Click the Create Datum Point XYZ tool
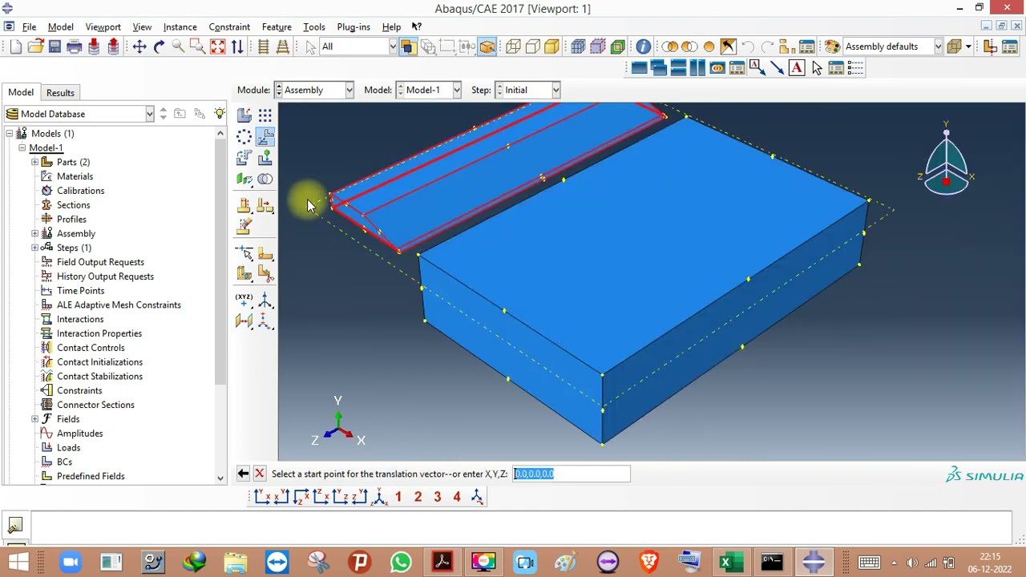 [x=244, y=301]
